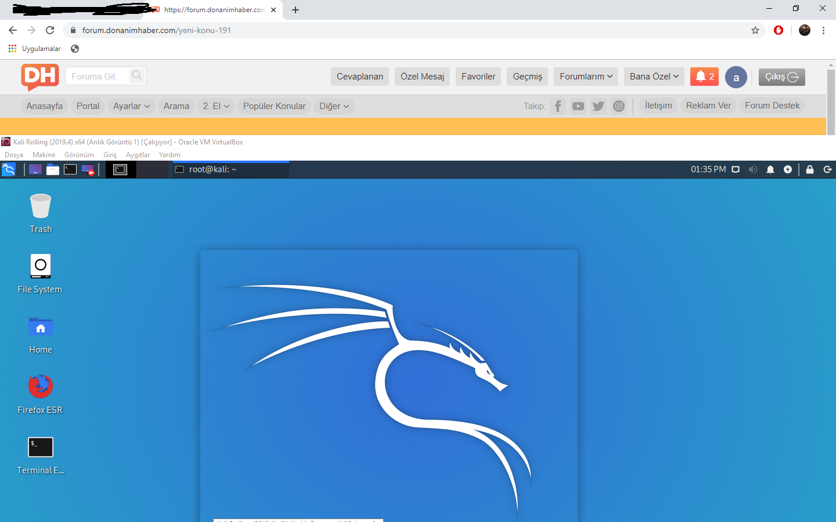Open the File System desktop icon

40,274
